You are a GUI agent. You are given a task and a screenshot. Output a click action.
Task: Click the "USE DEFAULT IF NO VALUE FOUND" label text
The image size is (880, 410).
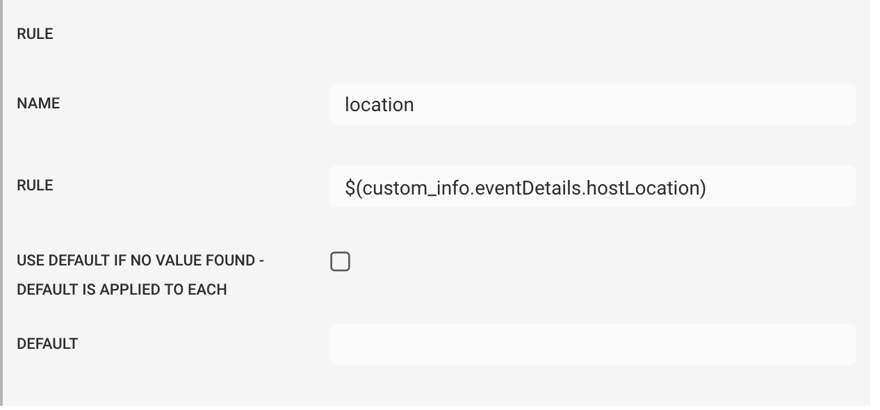coord(140,261)
